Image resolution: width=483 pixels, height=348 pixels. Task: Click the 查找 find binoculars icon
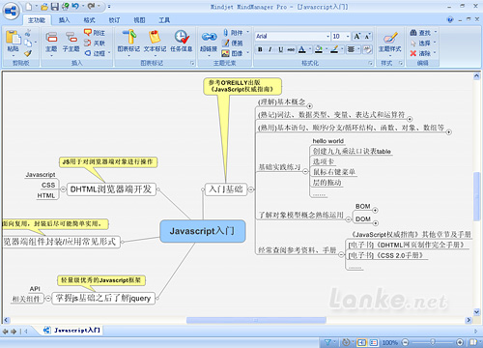pos(413,33)
